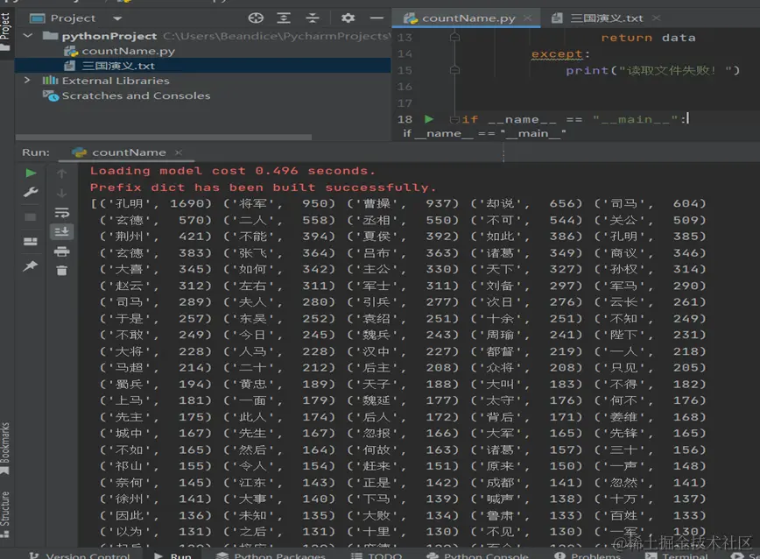Click the Up the stack trace arrow

click(x=61, y=173)
